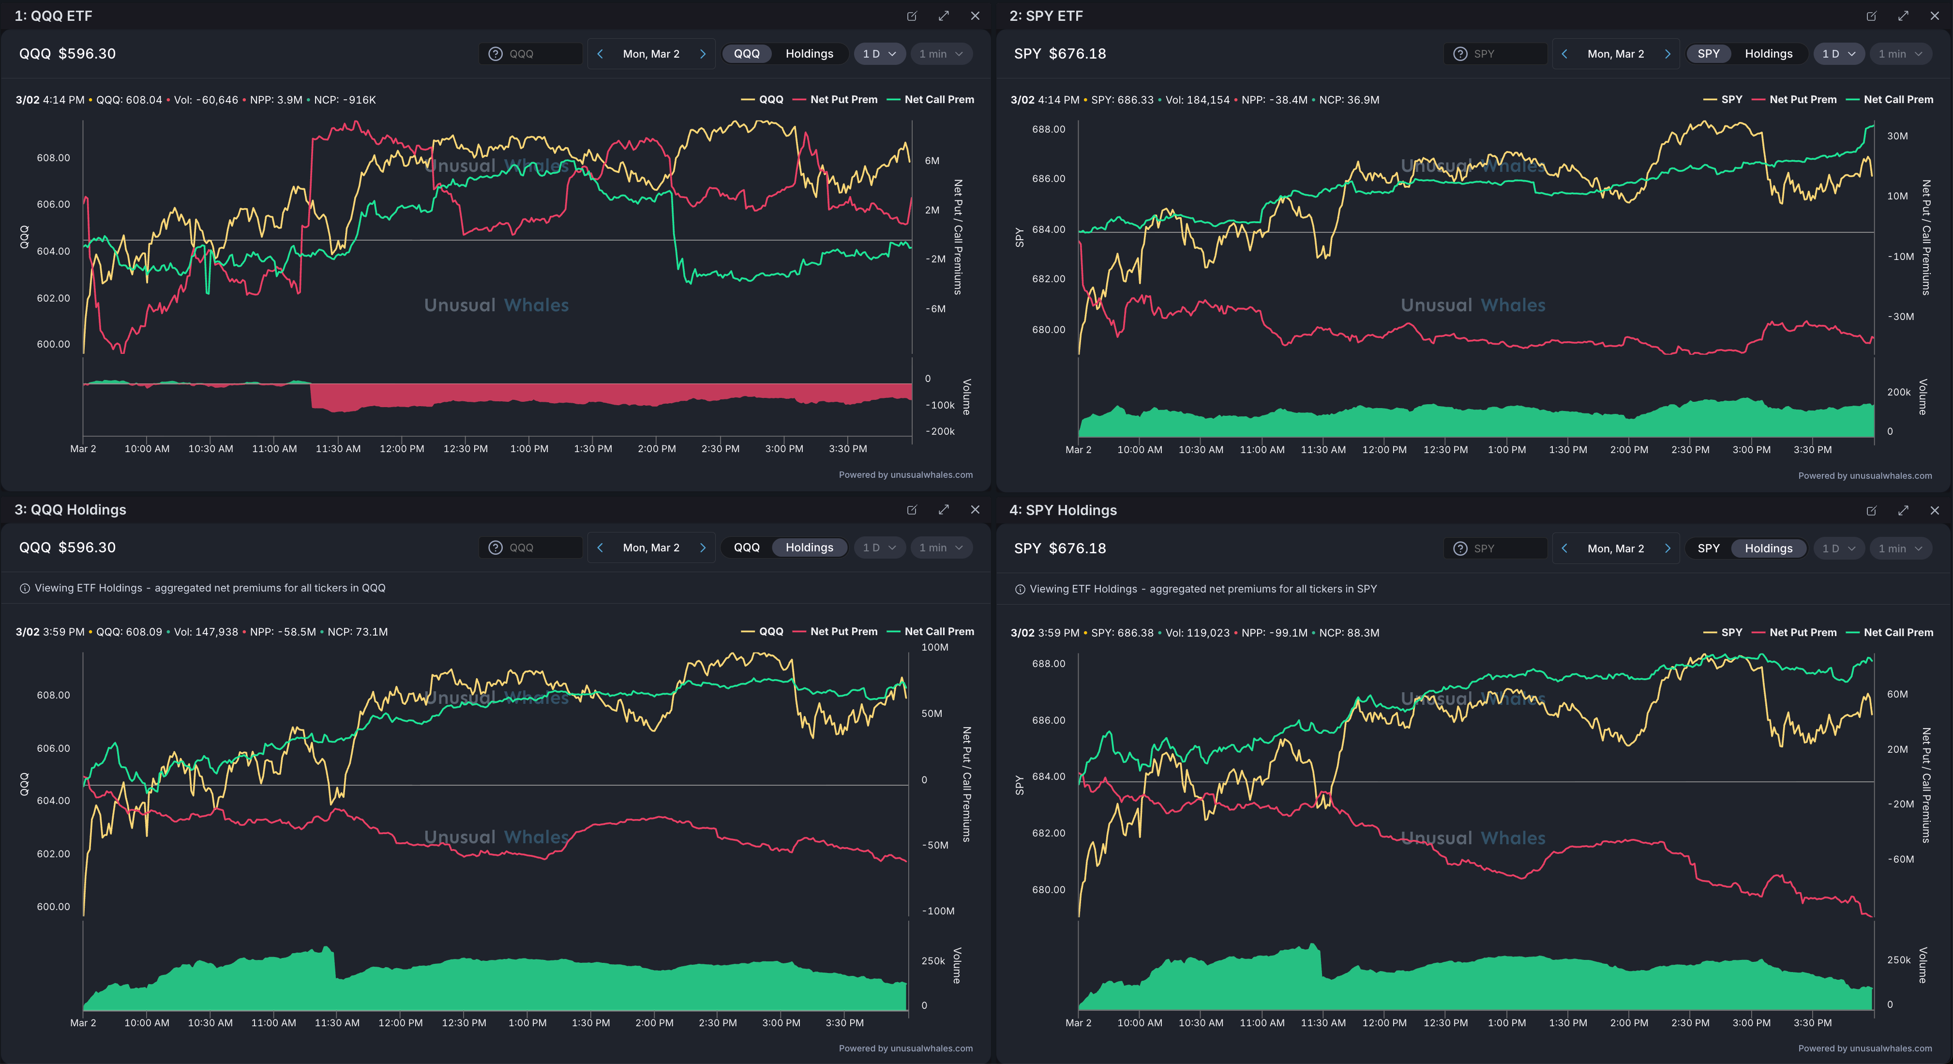Switch QQQ ETF panel to Holdings tab
This screenshot has width=1953, height=1064.
(809, 54)
